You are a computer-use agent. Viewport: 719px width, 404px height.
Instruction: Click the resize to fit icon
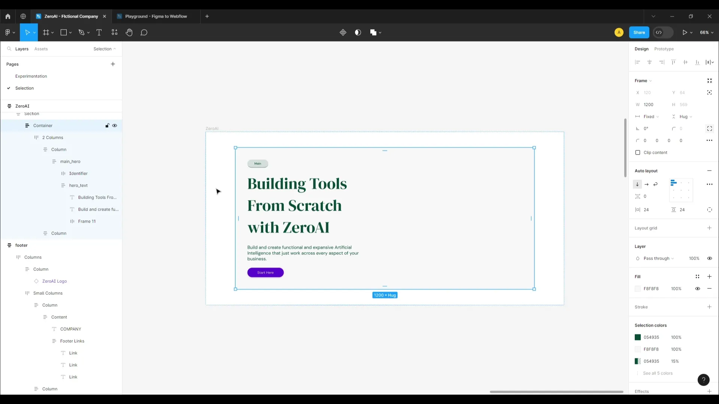pyautogui.click(x=709, y=81)
